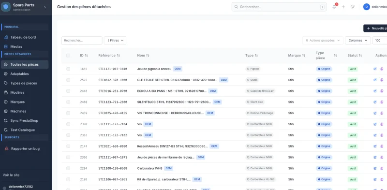Image resolution: width=387 pixels, height=190 pixels.
Task: Open Sync PrestaShop in the sidebar
Action: (x=25, y=121)
